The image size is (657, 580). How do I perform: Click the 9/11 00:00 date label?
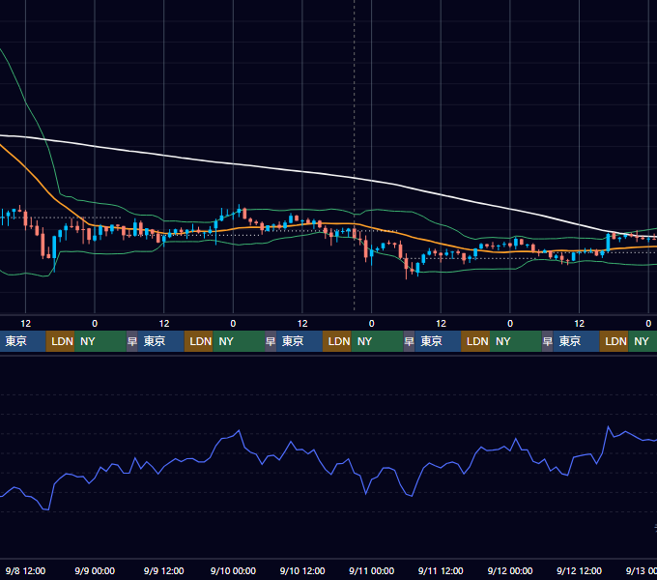(372, 570)
